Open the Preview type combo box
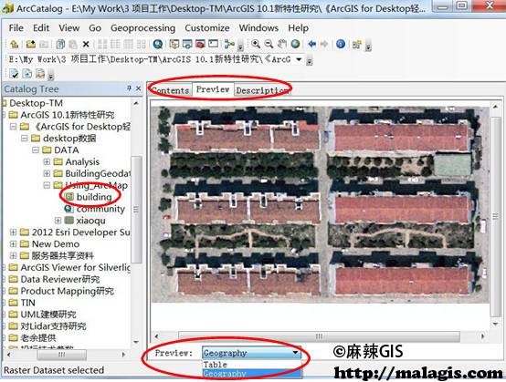Image resolution: width=506 pixels, height=382 pixels. pos(251,353)
